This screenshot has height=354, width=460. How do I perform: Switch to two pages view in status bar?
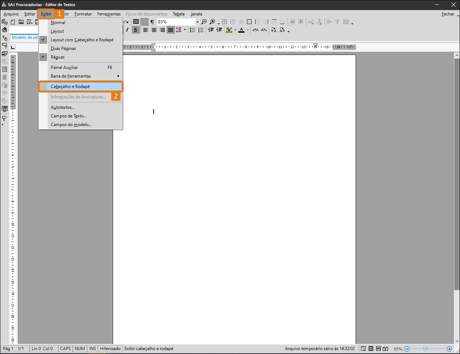(x=385, y=349)
